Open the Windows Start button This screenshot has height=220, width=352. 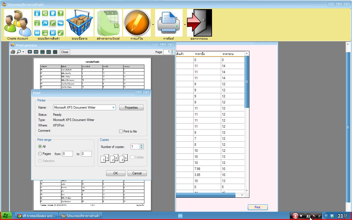[x=6, y=216]
